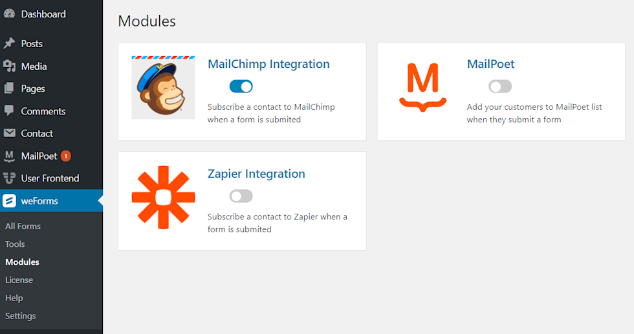Disable the MailChimp Integration toggle

click(x=241, y=87)
